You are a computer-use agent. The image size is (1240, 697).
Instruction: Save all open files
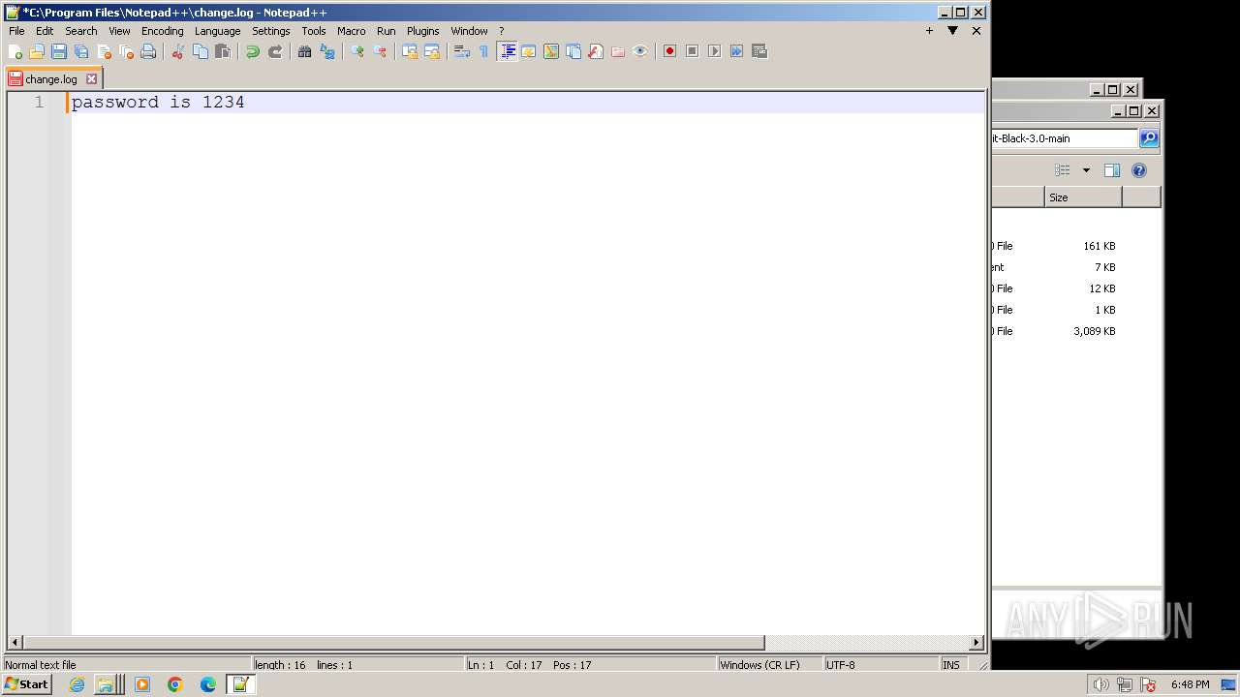(x=81, y=51)
